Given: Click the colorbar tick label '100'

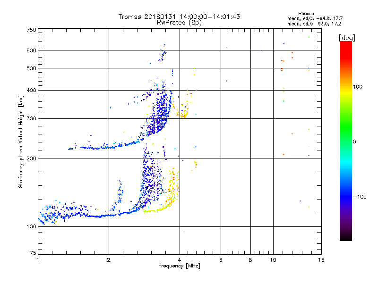Looking at the screenshot, I should [358, 87].
